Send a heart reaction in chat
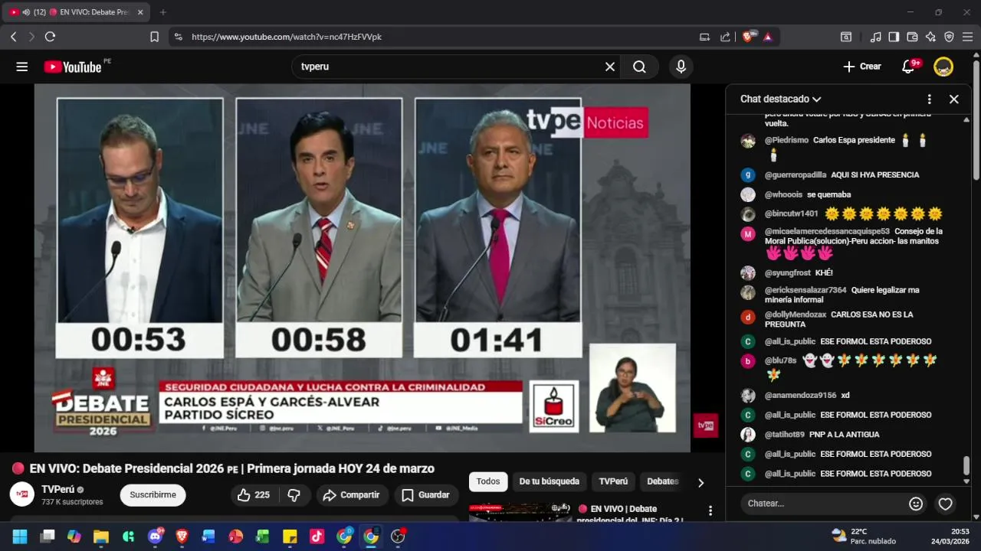 (x=946, y=504)
